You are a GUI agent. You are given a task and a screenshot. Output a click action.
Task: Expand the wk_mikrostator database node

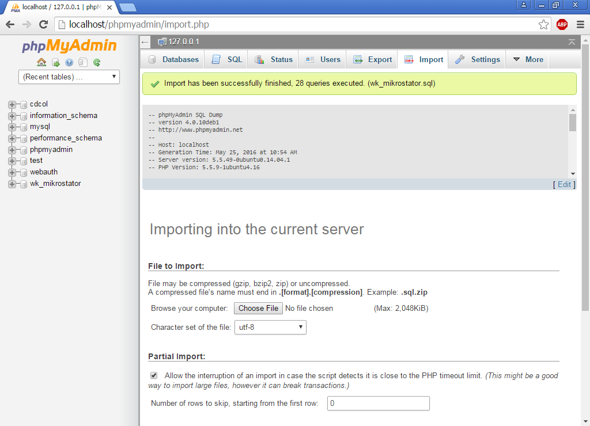13,184
